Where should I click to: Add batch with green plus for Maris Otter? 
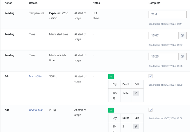[111, 77]
